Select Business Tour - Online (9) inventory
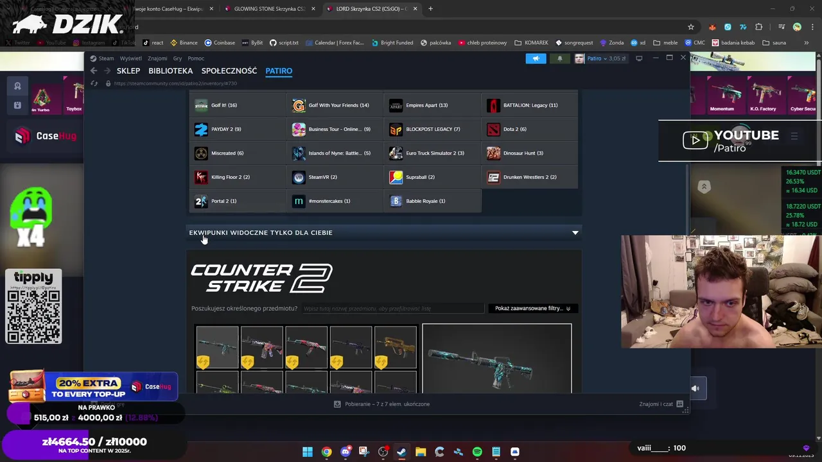 click(x=335, y=129)
